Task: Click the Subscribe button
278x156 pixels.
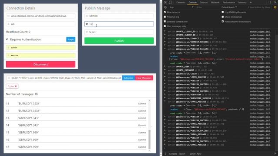Action: coord(129,78)
